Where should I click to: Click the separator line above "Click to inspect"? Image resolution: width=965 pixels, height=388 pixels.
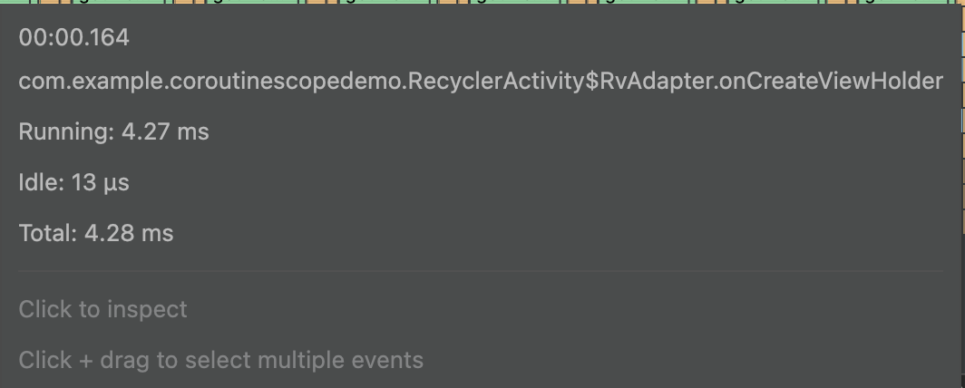[x=481, y=270]
